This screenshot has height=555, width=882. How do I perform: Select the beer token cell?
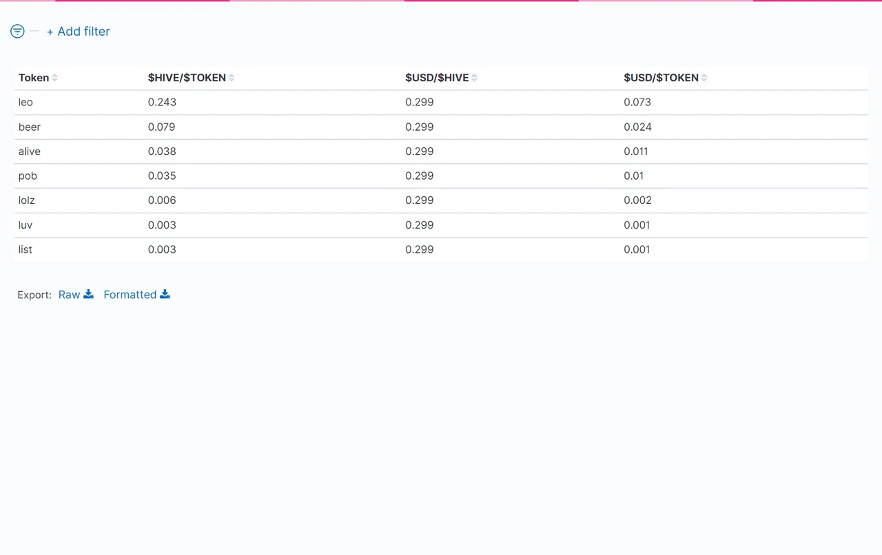(30, 127)
